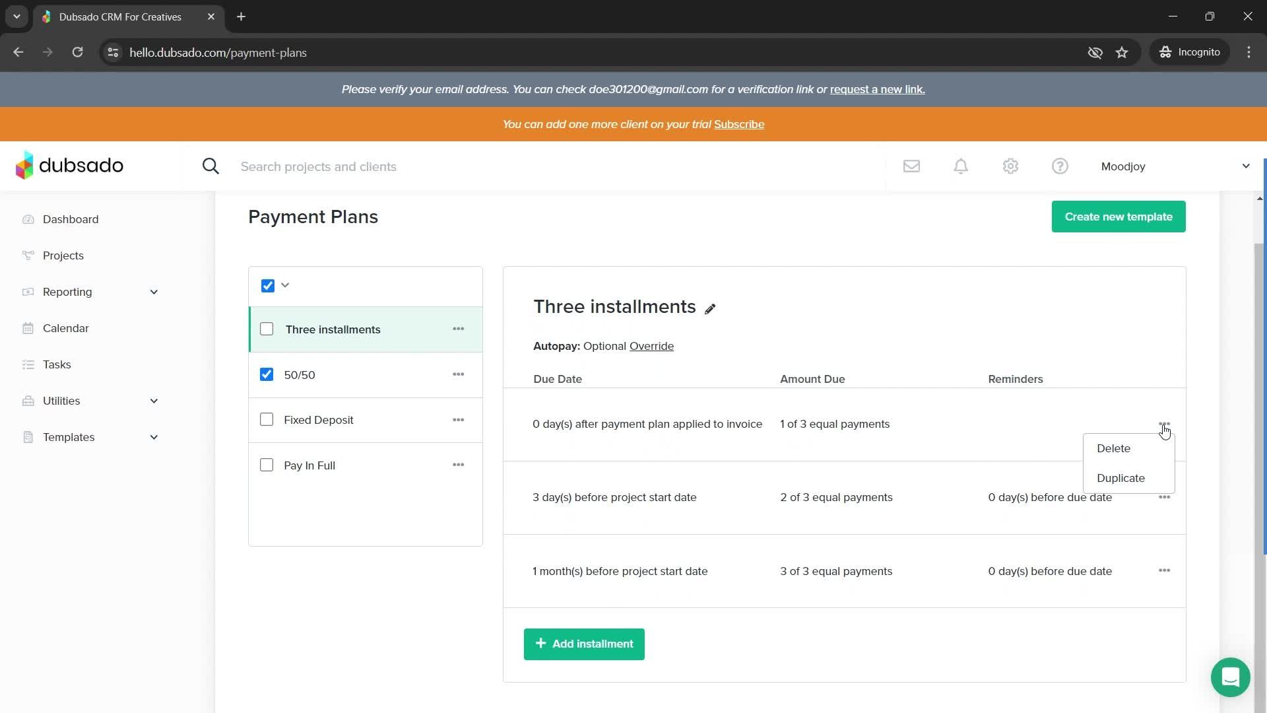Open the settings gear icon
Screen dimensions: 1267x713
(x=1010, y=166)
